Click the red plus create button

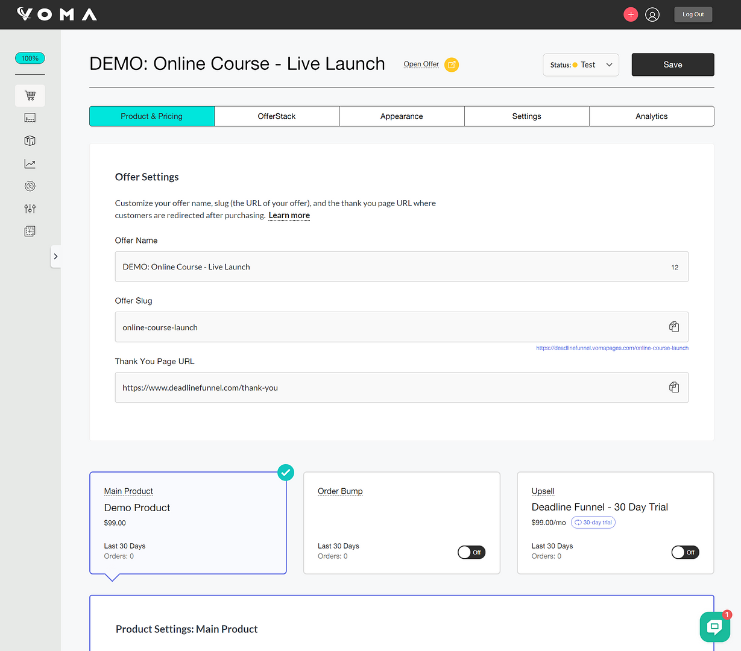(631, 14)
